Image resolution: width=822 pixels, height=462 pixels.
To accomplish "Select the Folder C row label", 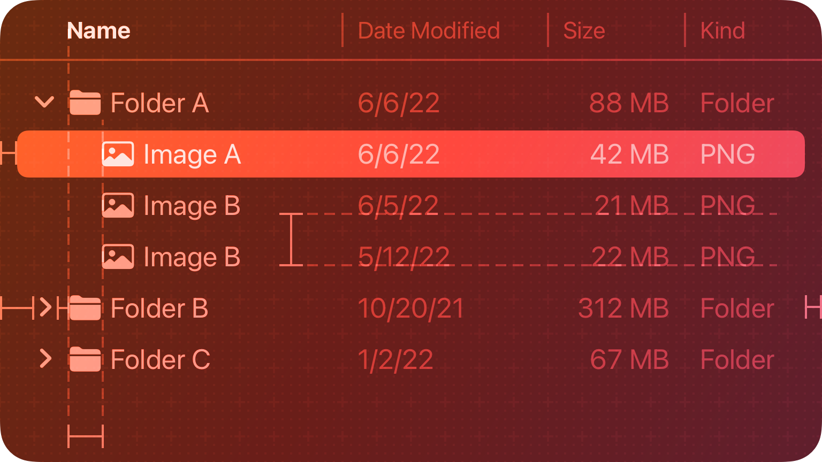I will point(160,360).
